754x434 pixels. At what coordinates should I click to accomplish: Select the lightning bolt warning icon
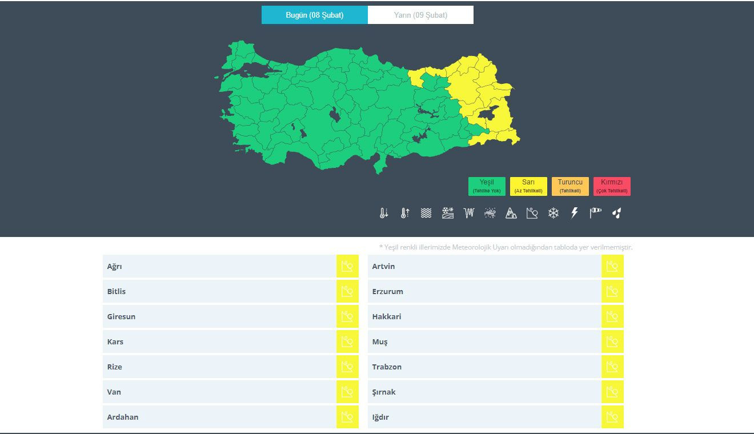575,213
